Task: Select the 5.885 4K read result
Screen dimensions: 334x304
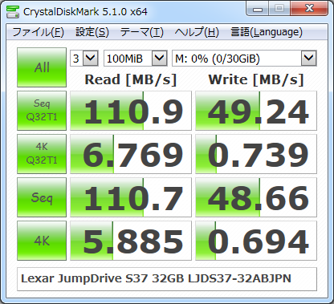Action: pyautogui.click(x=131, y=241)
